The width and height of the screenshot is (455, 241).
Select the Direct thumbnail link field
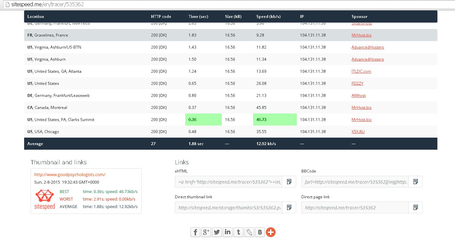point(228,207)
